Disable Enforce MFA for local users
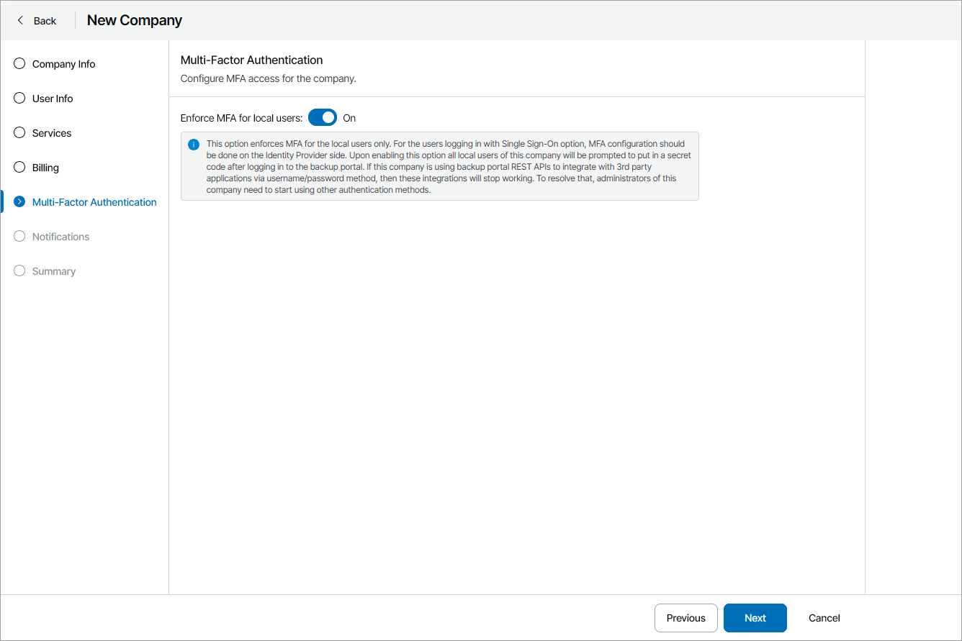The image size is (962, 641). [x=322, y=117]
